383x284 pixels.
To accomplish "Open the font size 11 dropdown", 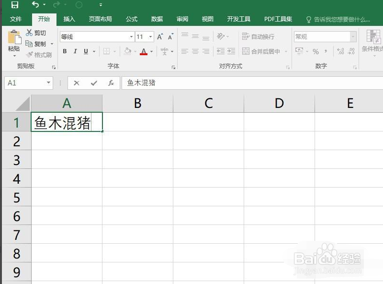I will click(151, 37).
